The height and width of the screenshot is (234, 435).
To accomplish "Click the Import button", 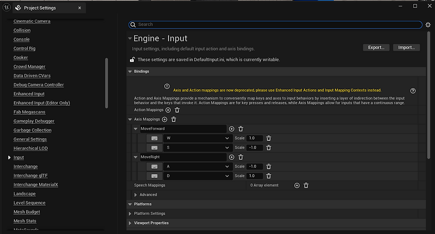I will tap(406, 47).
